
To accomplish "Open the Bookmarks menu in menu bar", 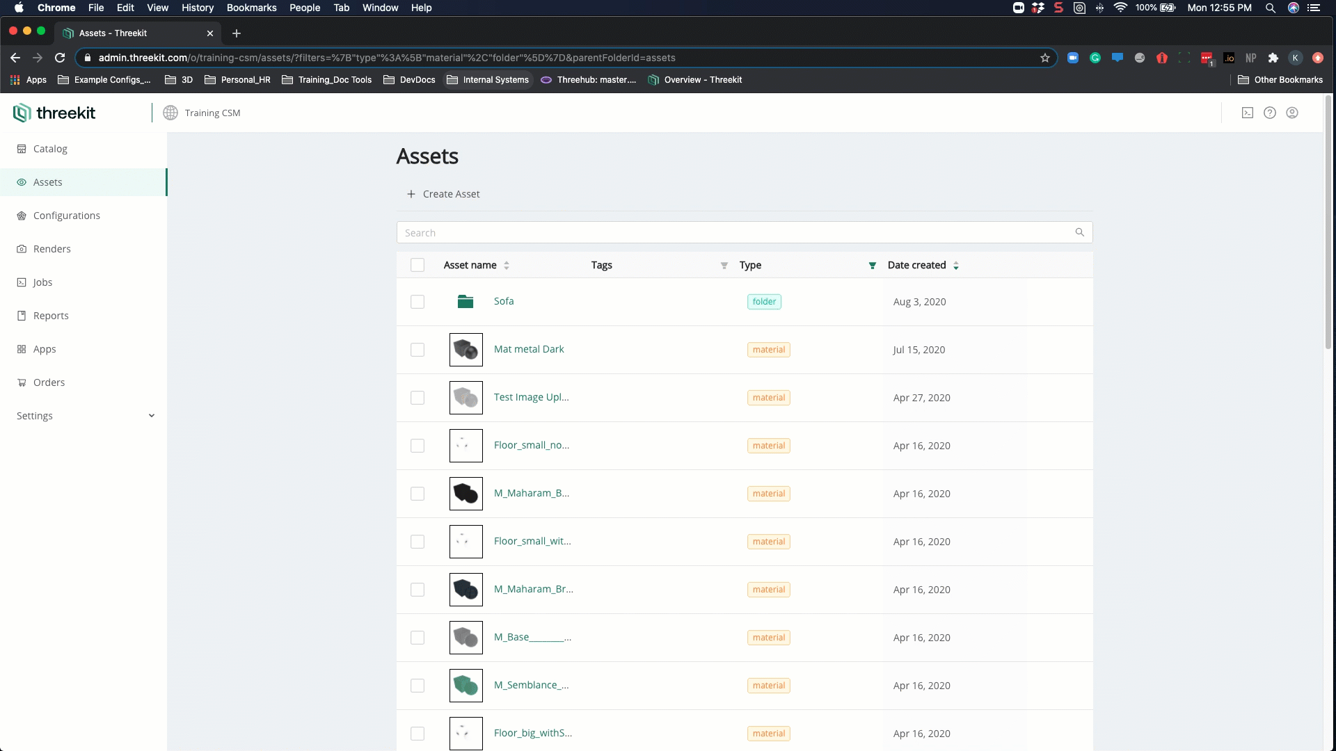I will click(x=251, y=8).
